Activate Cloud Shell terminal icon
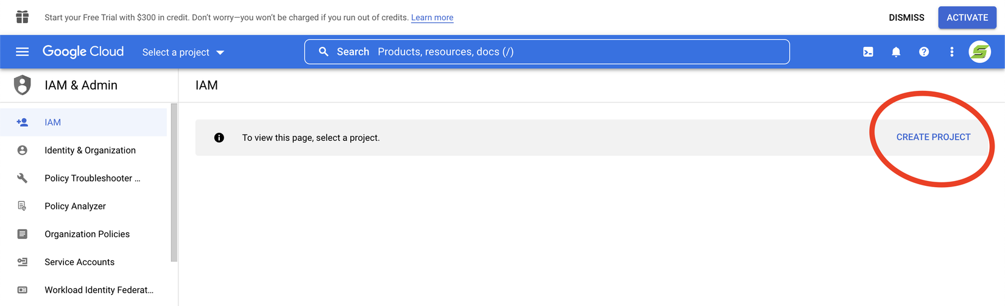 [x=868, y=52]
